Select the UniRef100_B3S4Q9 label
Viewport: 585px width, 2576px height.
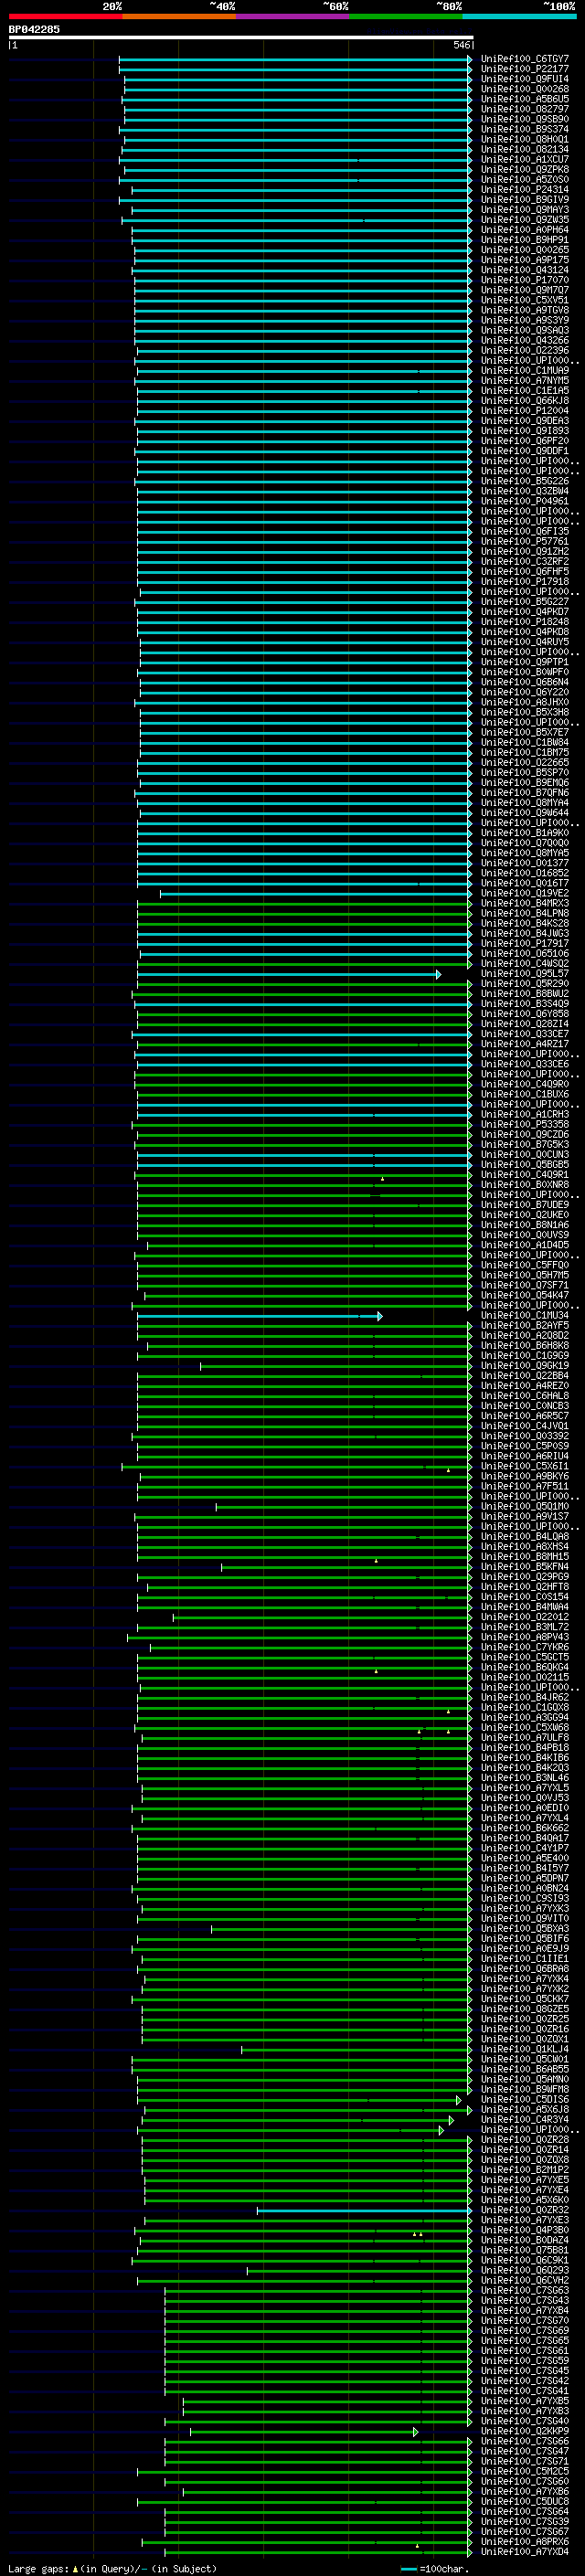525,1003
